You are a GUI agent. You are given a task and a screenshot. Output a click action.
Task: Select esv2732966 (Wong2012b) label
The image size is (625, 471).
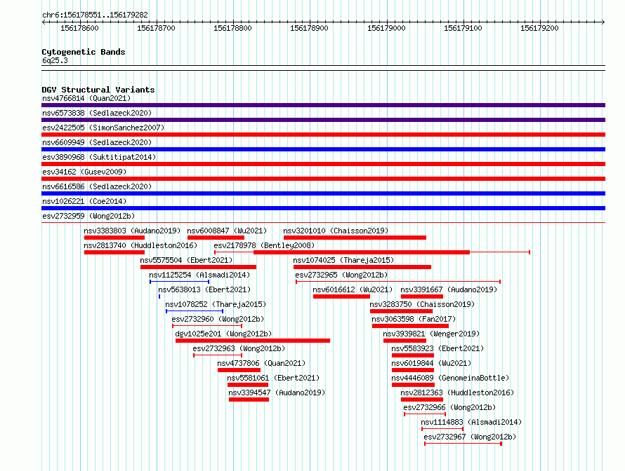[449, 407]
